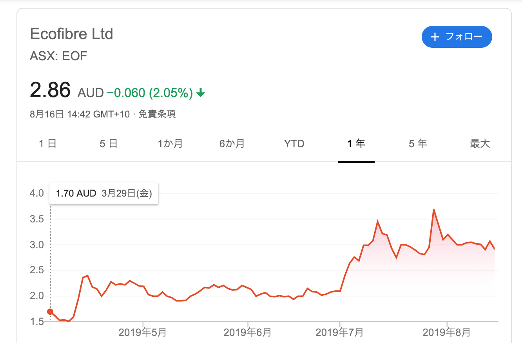Screen dimensions: 522x343
Task: Select the YTD tab
Action: (294, 144)
